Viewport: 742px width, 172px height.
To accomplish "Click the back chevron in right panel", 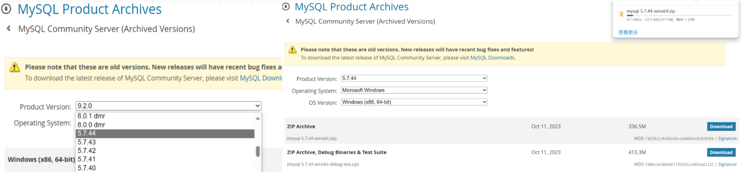I will 288,21.
